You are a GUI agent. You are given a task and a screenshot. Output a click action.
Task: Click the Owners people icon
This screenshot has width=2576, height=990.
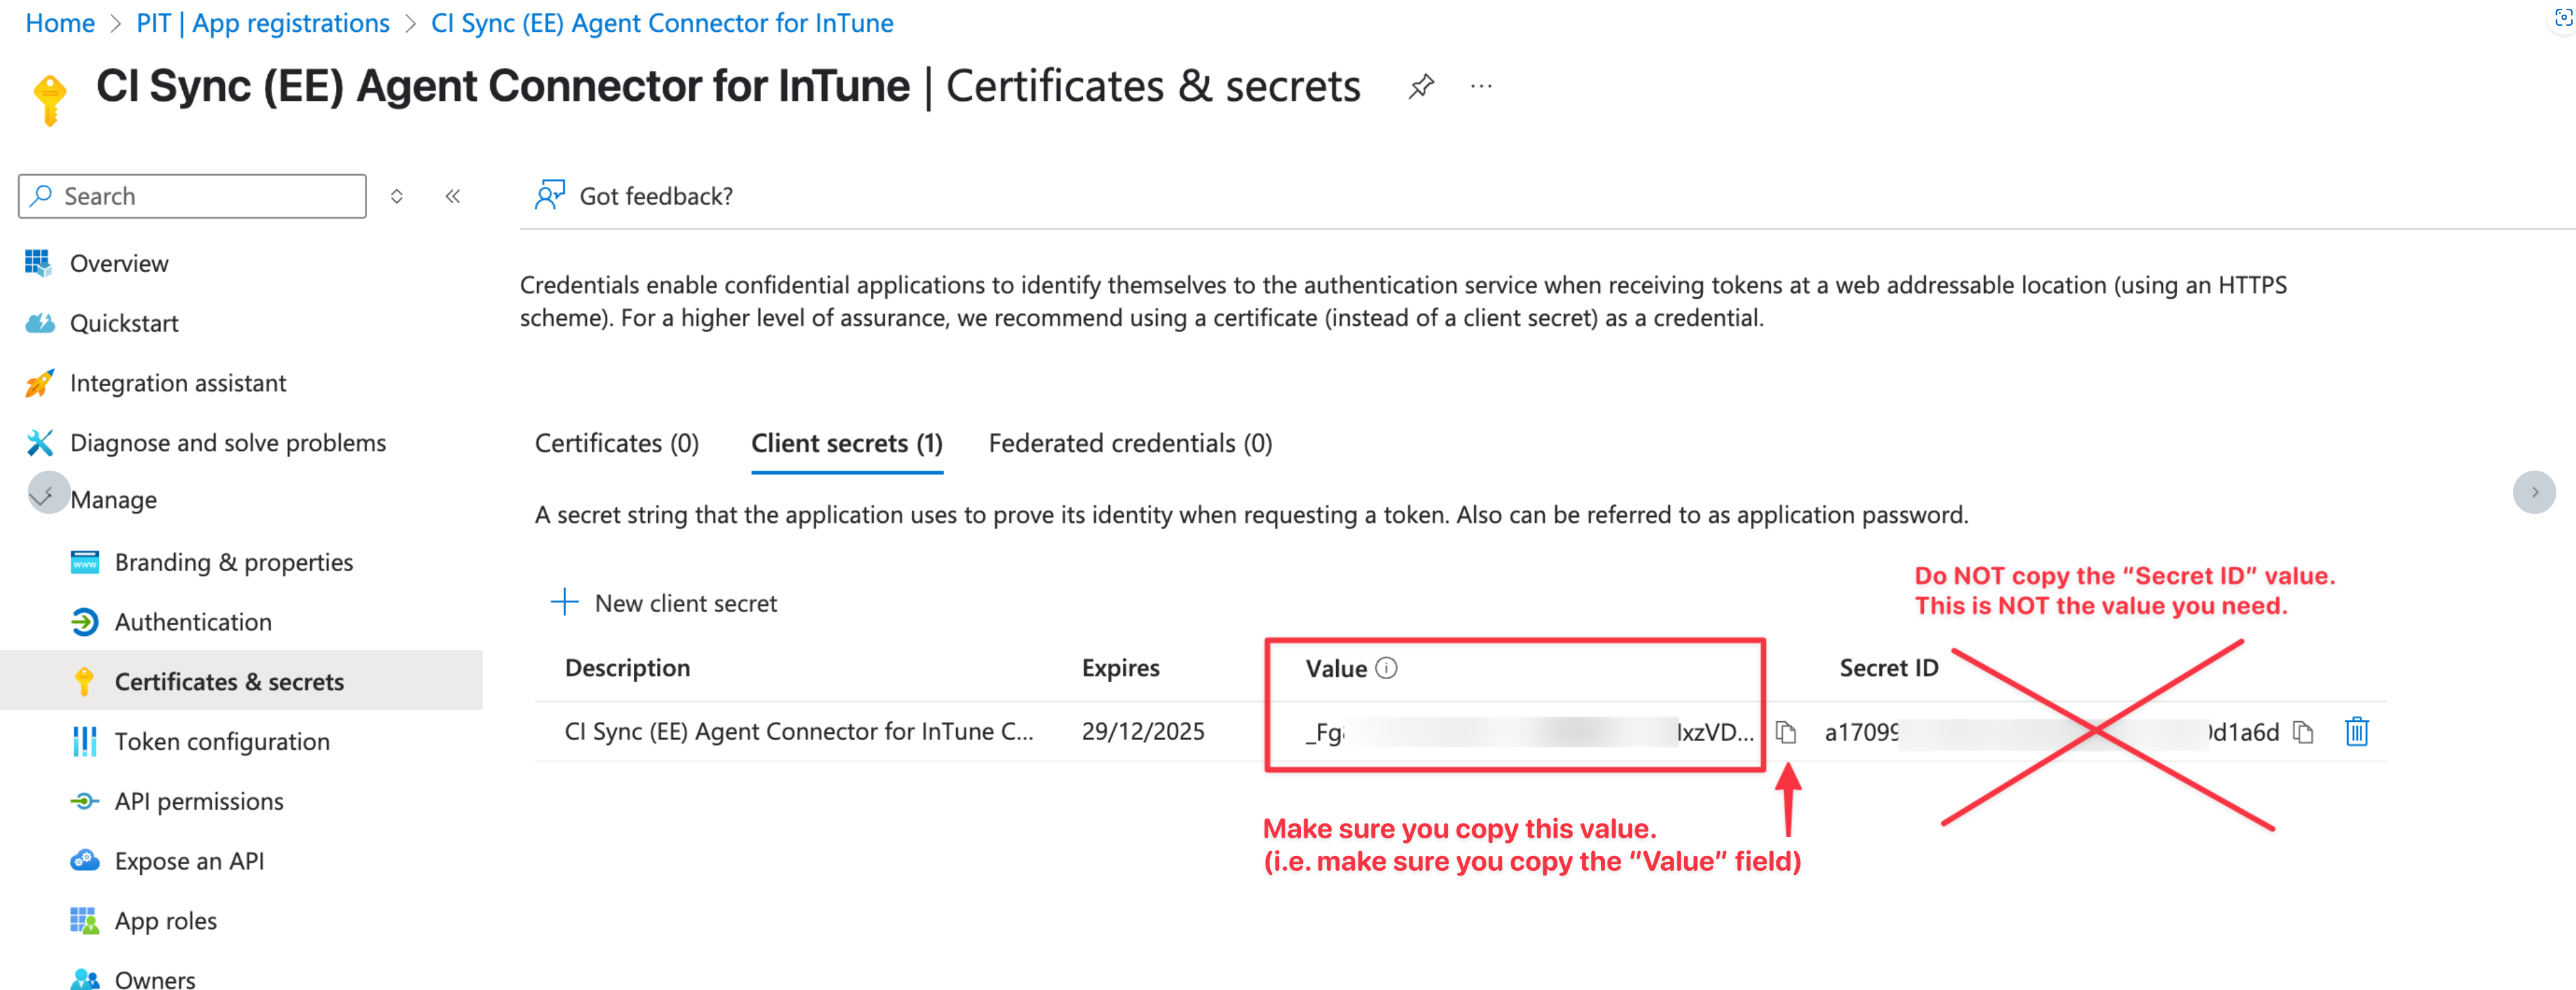[85, 979]
